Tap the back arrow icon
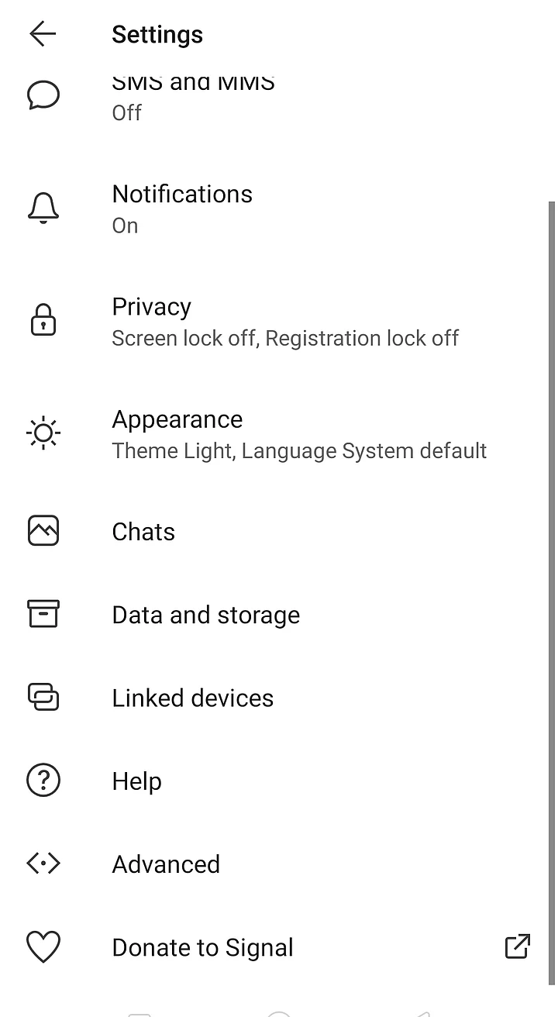This screenshot has height=1017, width=558. [x=43, y=34]
